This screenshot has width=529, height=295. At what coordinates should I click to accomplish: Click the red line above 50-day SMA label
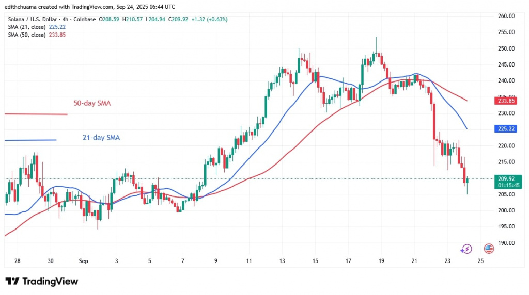35,114
